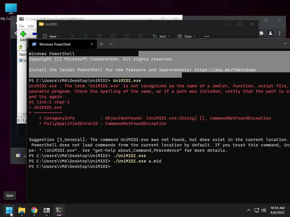
Task: Open the Chrome profile avatar icon
Action: coord(270,33)
